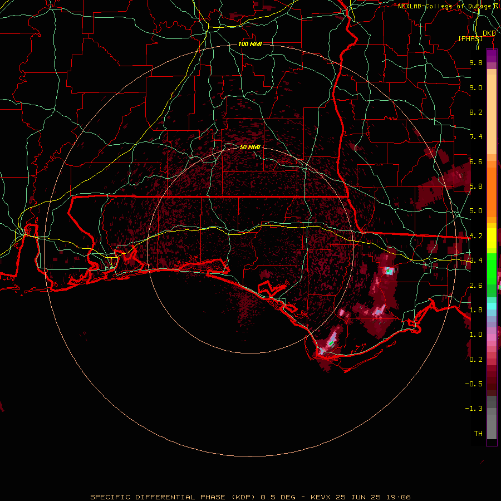The height and width of the screenshot is (501, 501).
Task: Click the 3.4 scale label
Action: coord(476,261)
